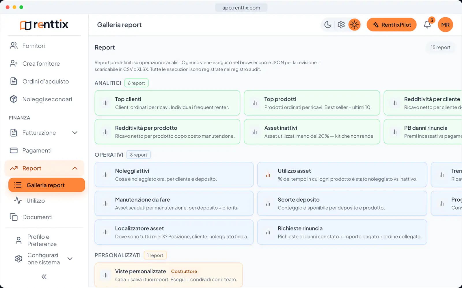Click the Noleggi attivi chart icon
Image resolution: width=462 pixels, height=288 pixels.
pos(105,175)
